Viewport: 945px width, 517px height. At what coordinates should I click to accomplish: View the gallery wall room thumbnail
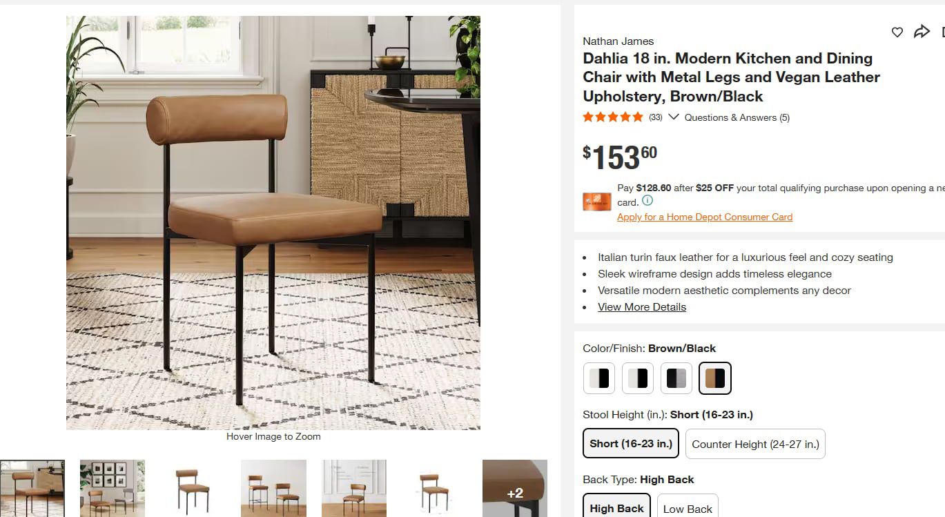coord(113,489)
